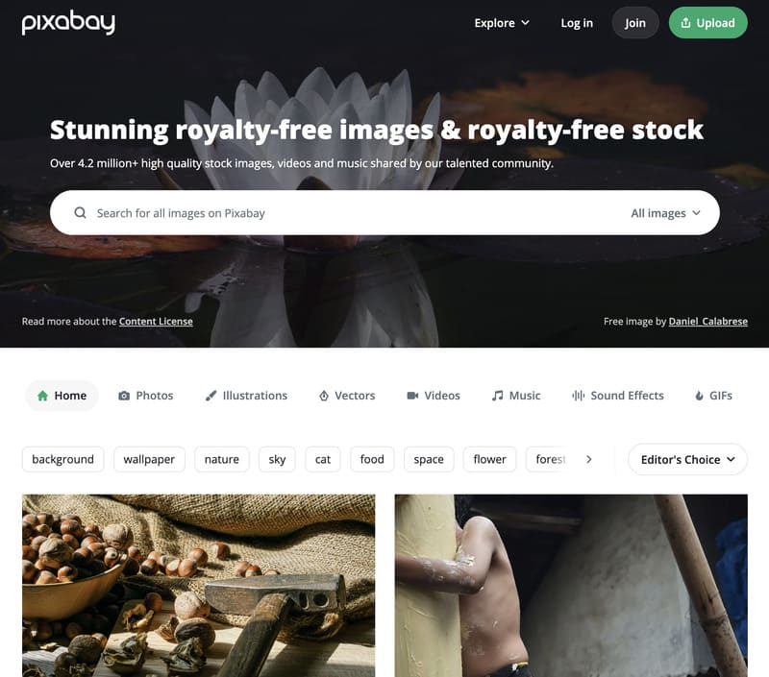Select Music note icon
The height and width of the screenshot is (677, 769).
point(497,396)
